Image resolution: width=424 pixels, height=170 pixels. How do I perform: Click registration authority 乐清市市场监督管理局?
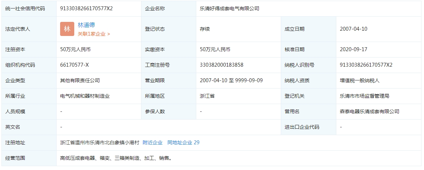pos(364,96)
